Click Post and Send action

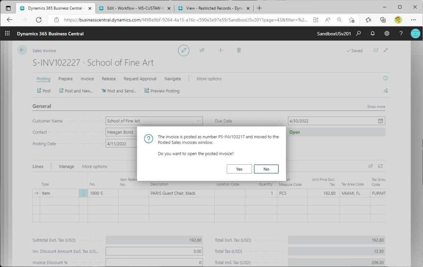tap(119, 91)
